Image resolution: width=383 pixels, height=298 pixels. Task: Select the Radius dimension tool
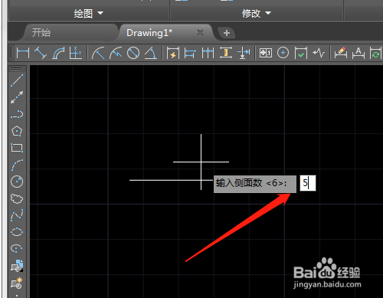(98, 53)
